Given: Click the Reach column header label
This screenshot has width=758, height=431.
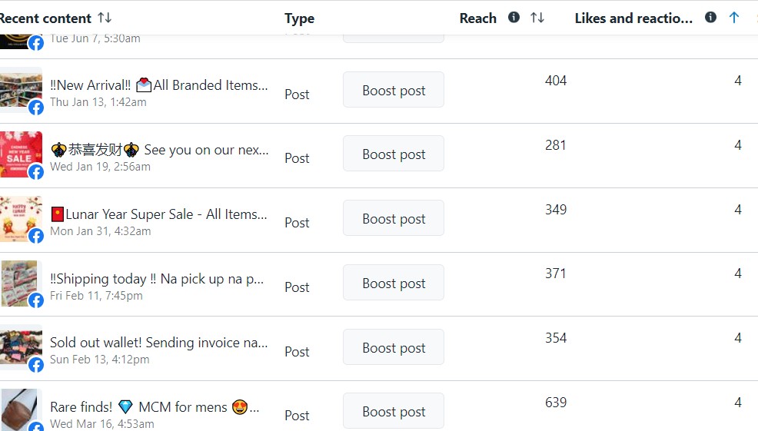Looking at the screenshot, I should pos(477,18).
